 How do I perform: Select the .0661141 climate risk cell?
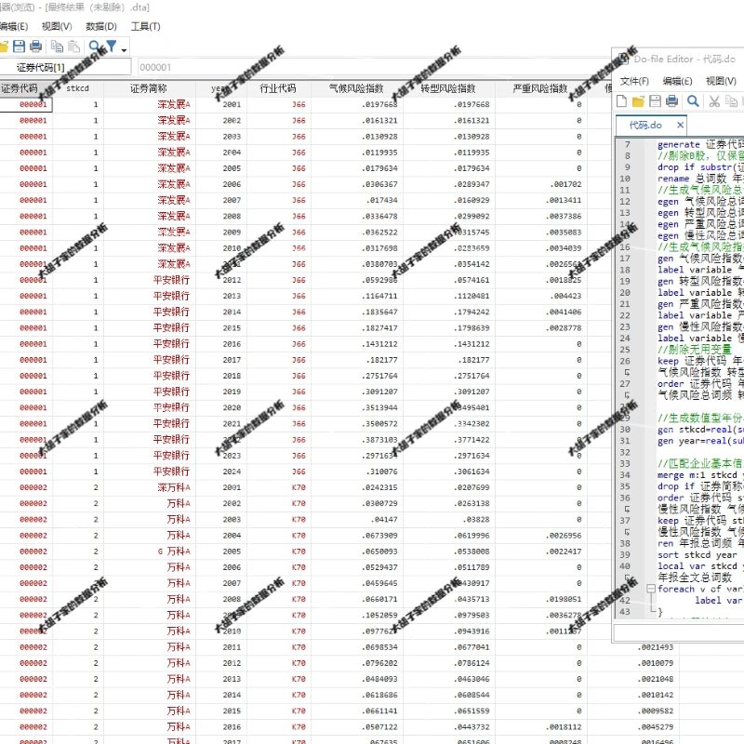[357, 711]
